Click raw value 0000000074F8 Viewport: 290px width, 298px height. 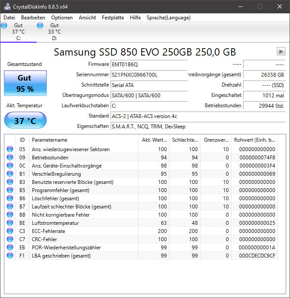pyautogui.click(x=257, y=158)
